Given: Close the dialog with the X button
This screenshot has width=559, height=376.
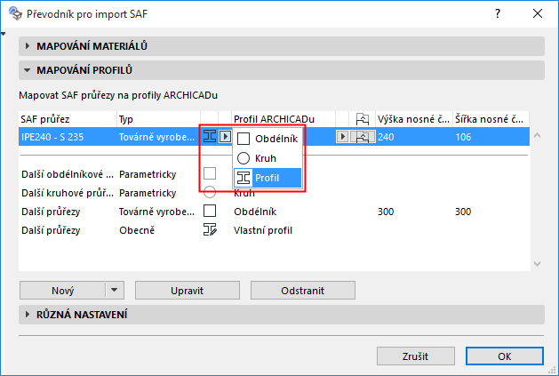Looking at the screenshot, I should point(538,13).
